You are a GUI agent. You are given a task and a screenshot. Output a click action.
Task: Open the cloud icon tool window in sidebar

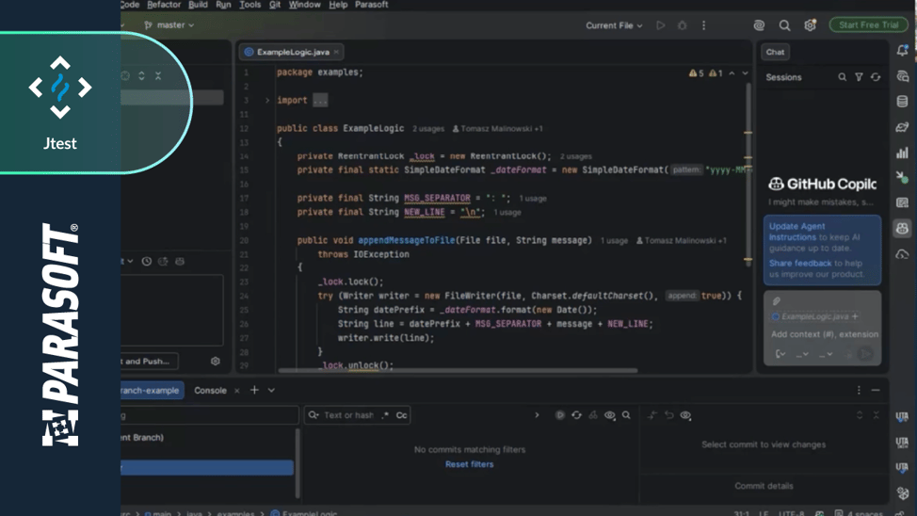tap(902, 254)
